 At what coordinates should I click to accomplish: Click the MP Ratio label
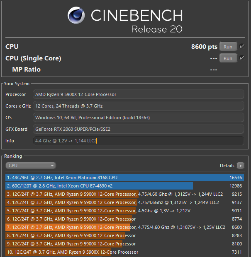pyautogui.click(x=26, y=70)
